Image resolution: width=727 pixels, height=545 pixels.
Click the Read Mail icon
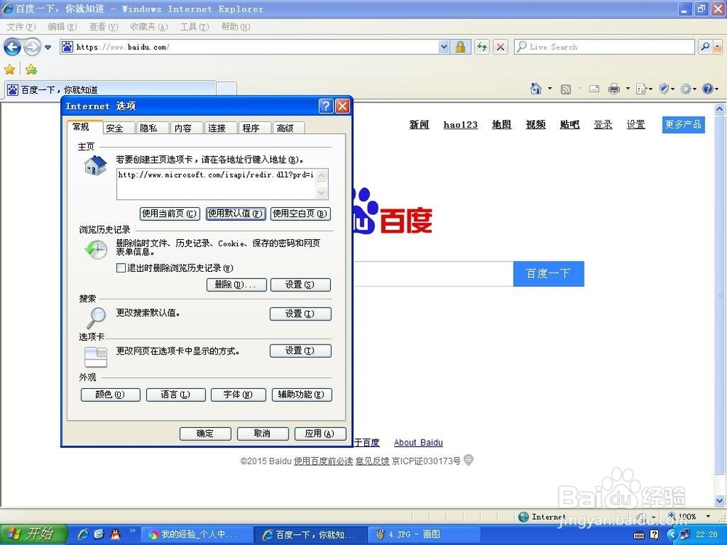tap(594, 89)
